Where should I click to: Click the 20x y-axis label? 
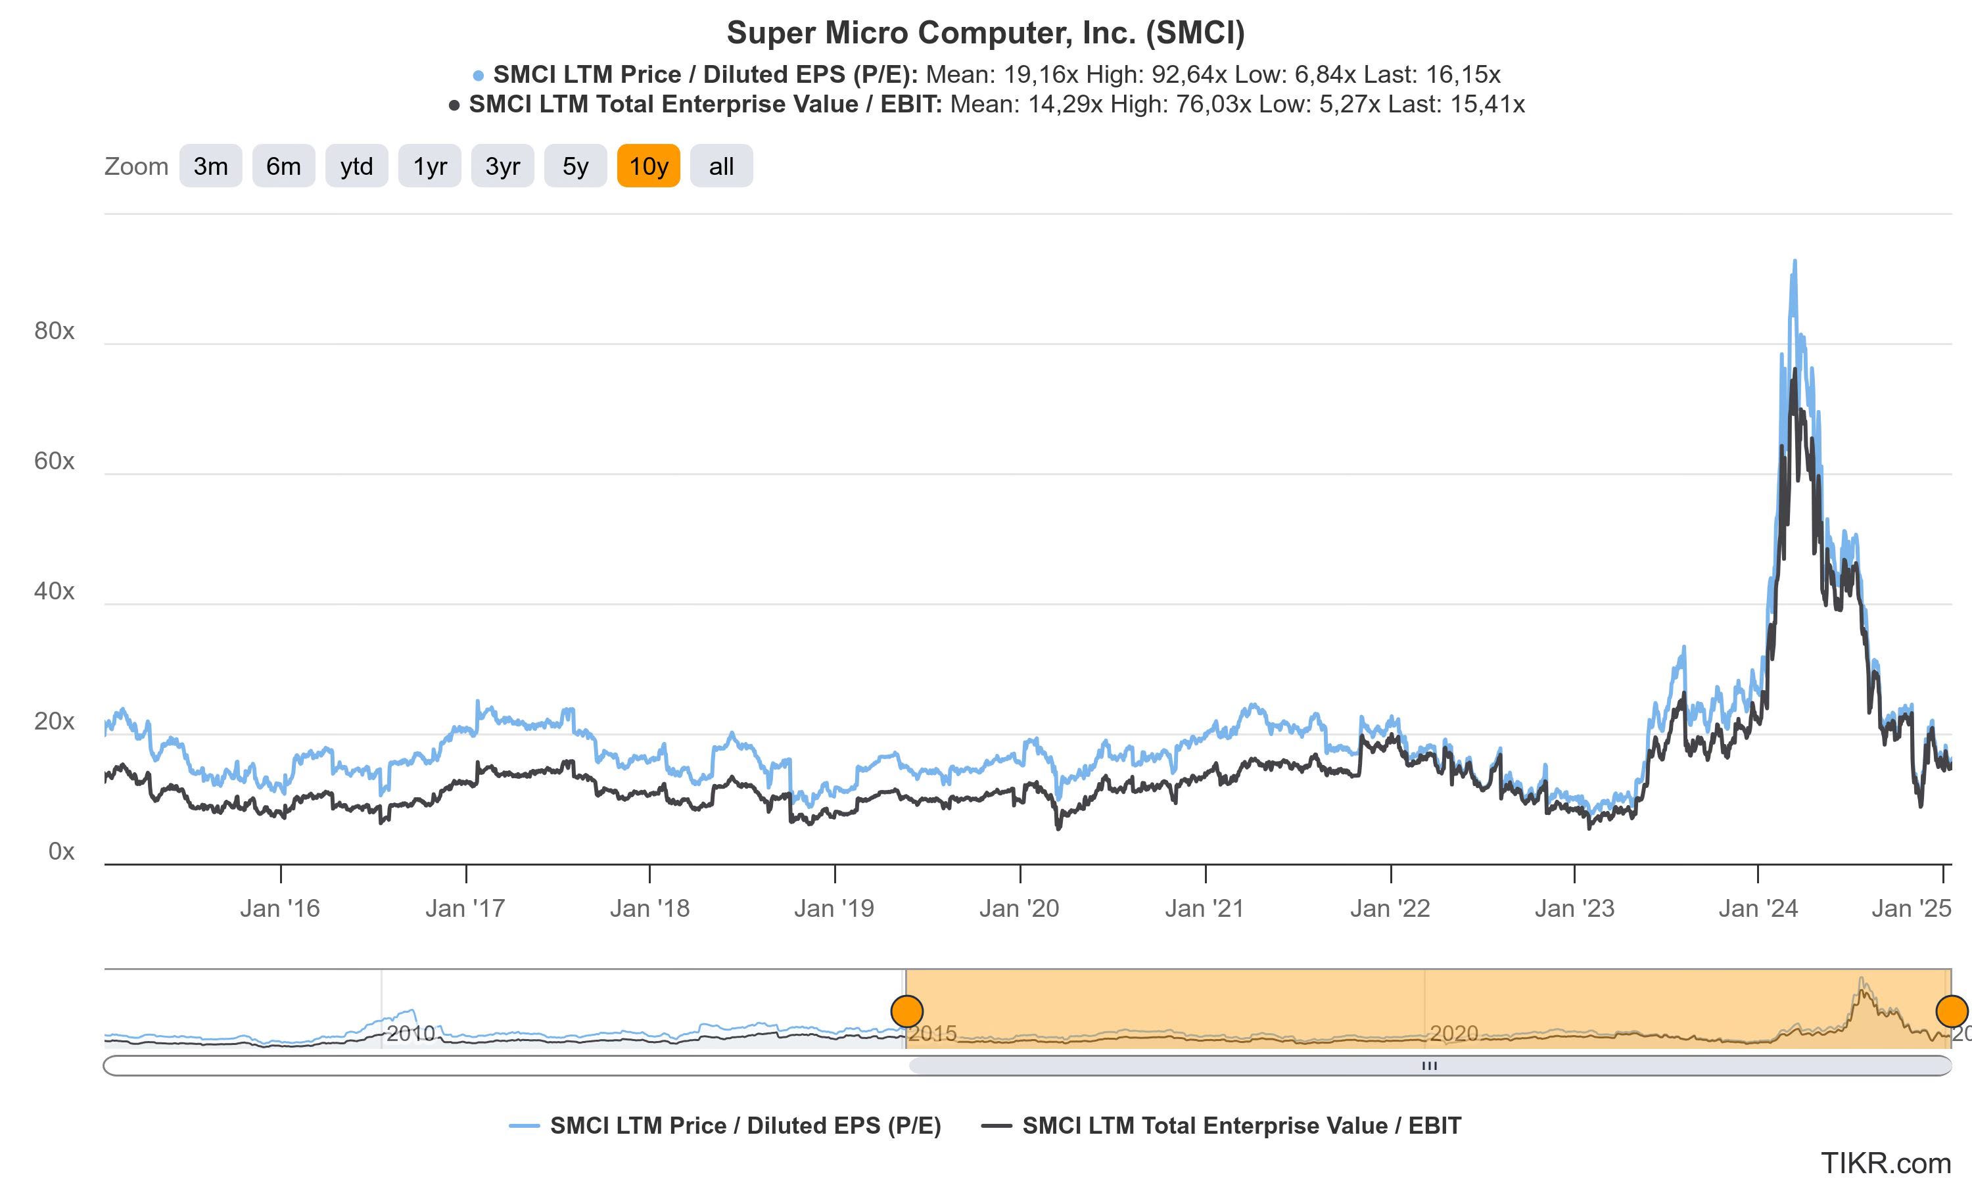pos(54,722)
